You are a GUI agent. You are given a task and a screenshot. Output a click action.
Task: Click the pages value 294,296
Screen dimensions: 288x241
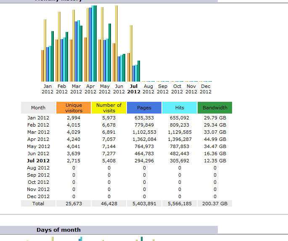click(x=144, y=161)
